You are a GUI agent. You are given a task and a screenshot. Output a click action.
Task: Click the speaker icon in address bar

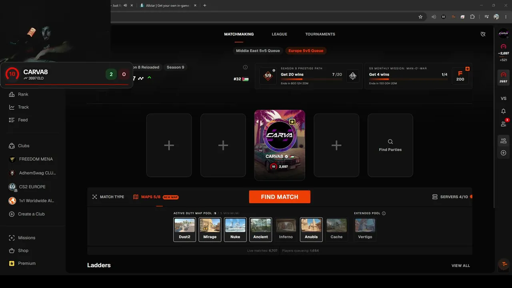(x=434, y=17)
